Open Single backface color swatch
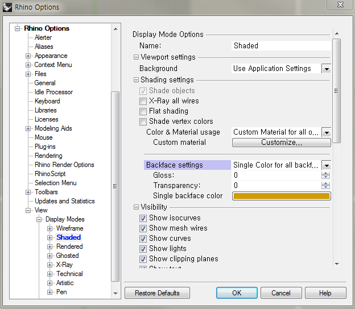This screenshot has width=355, height=309. click(x=282, y=196)
